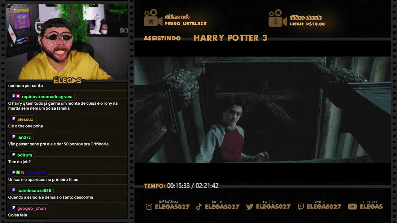This screenshot has width=397, height=223.
Task: Click message 'nenhum por cento'
Action: click(25, 85)
